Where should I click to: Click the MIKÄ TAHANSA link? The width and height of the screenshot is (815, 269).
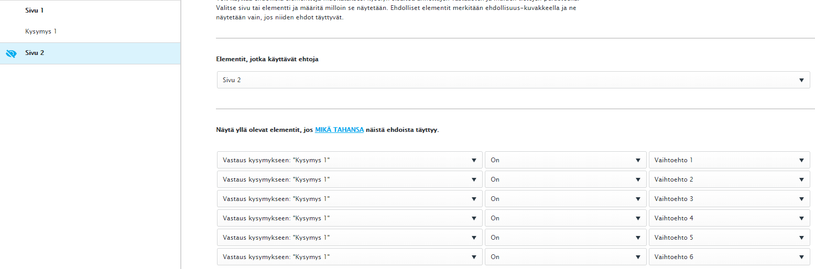click(339, 129)
